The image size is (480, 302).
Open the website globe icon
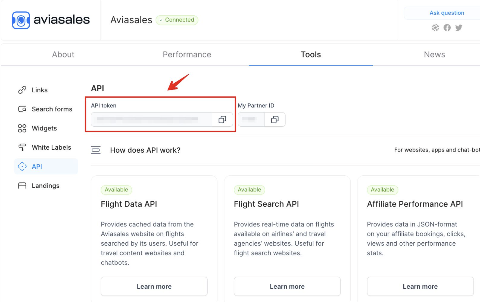435,28
